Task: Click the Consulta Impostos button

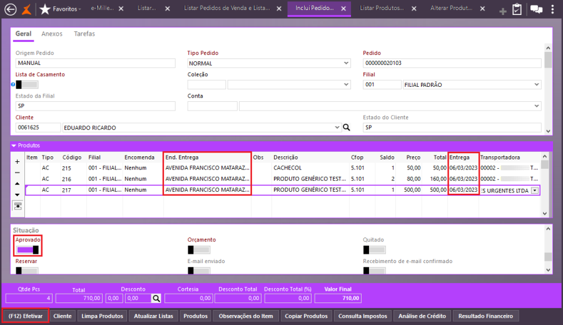Action: click(363, 316)
